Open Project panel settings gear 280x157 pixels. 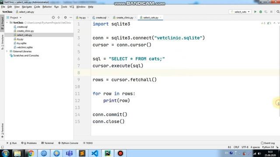coord(65,17)
